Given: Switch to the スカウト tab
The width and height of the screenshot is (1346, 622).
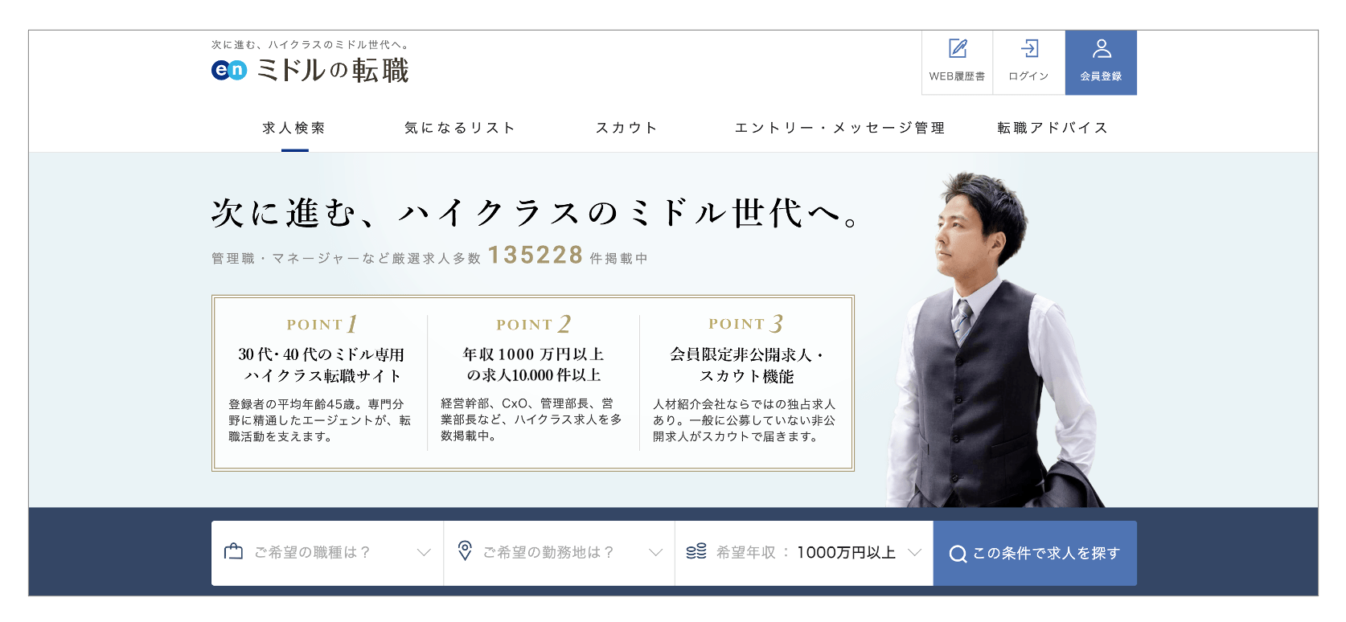Looking at the screenshot, I should [627, 128].
